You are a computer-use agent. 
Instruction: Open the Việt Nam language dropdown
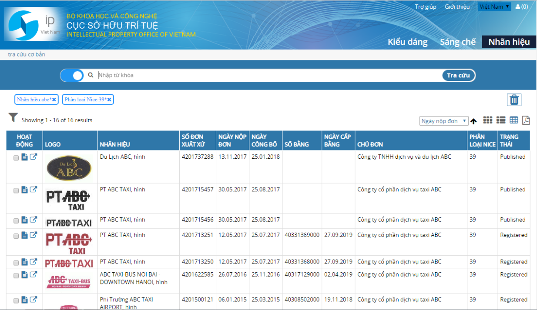(x=494, y=7)
